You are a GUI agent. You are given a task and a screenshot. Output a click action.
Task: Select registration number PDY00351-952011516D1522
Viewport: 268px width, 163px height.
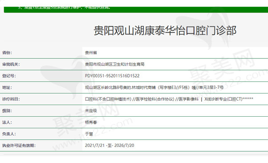click(112, 76)
